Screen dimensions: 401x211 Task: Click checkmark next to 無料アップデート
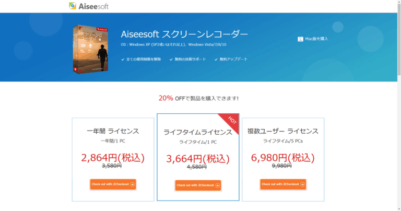point(216,60)
